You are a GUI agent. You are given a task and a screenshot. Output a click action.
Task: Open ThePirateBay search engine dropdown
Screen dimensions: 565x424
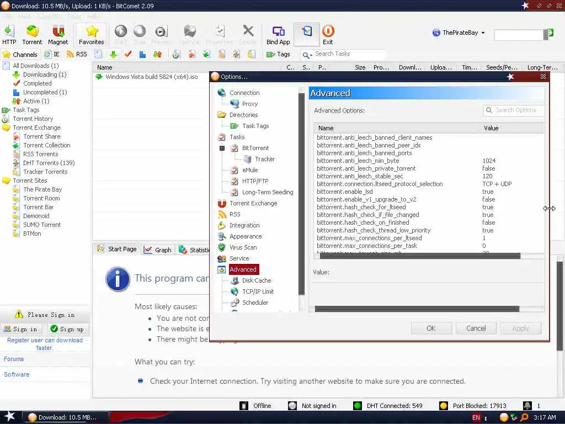coord(483,33)
